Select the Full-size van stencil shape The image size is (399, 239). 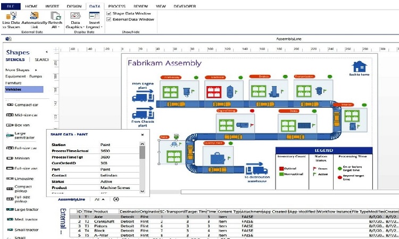click(22, 168)
